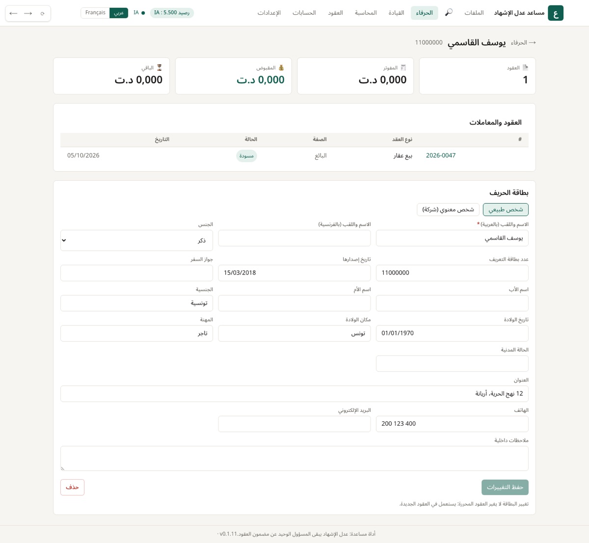The width and height of the screenshot is (589, 543).
Task: Focus the French name input field
Action: [294, 238]
